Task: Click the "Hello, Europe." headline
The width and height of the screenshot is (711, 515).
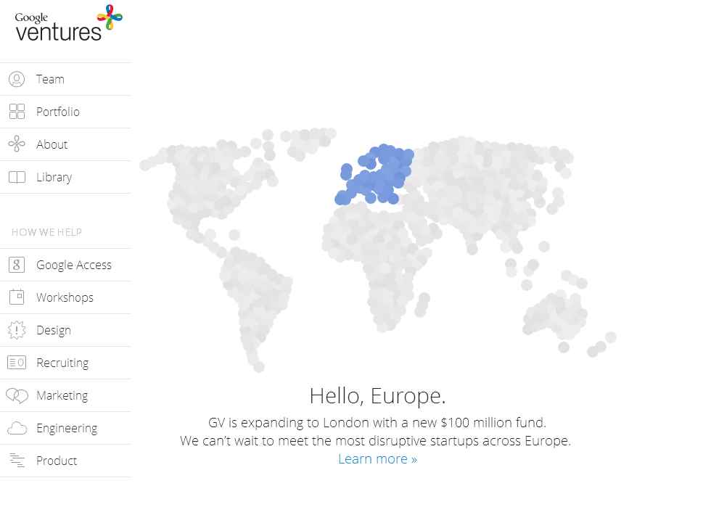Action: coord(377,396)
